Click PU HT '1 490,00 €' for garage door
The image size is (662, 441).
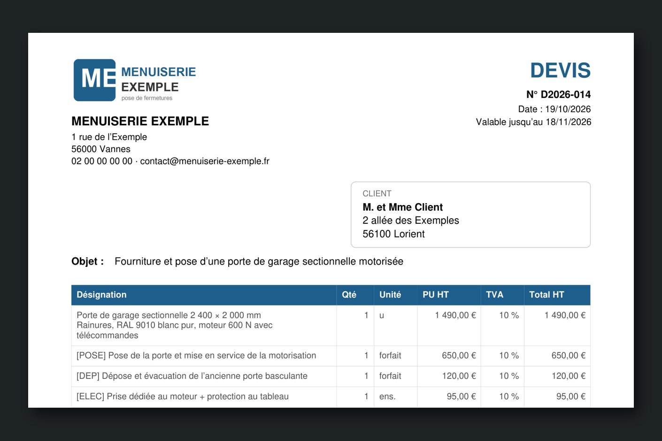(455, 315)
